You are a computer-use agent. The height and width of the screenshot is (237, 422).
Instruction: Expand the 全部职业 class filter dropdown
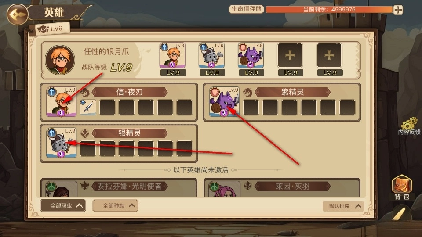tap(63, 206)
